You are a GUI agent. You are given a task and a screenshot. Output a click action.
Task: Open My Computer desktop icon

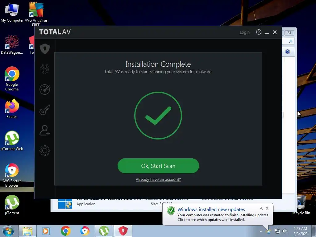point(12,13)
